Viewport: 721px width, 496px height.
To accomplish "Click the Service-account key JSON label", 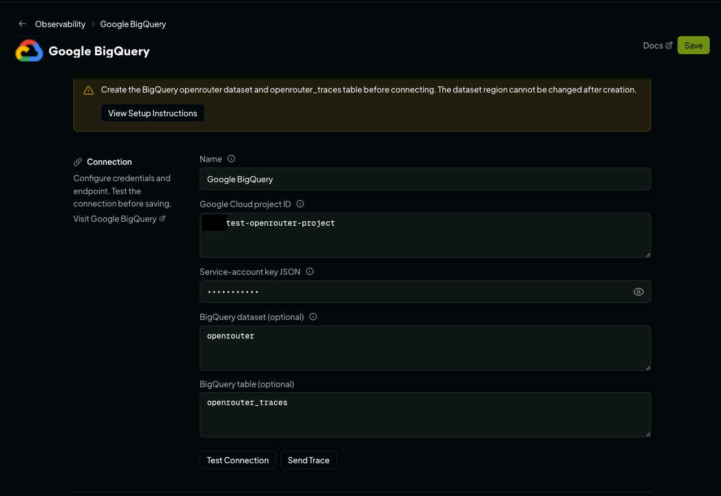I will (x=250, y=271).
